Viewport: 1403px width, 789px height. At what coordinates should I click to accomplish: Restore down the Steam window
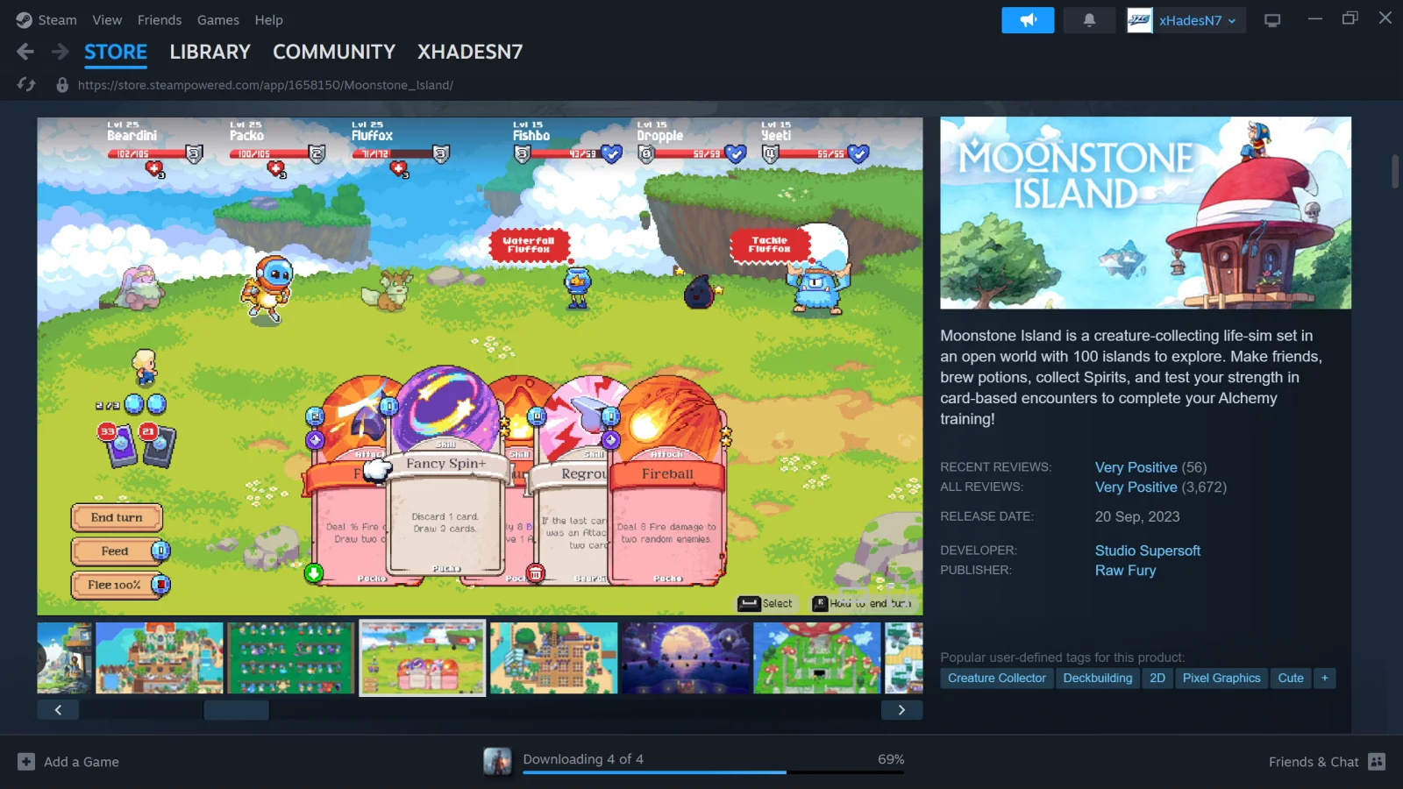1350,18
